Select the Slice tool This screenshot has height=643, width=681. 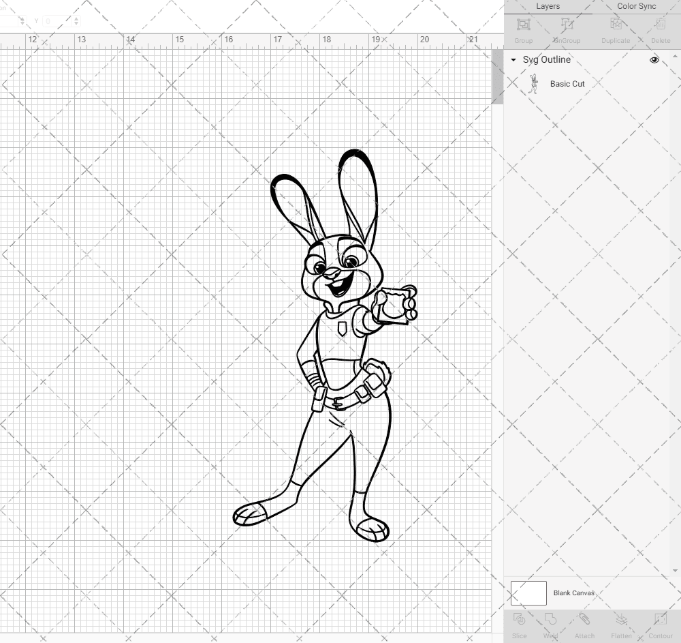[x=519, y=619]
